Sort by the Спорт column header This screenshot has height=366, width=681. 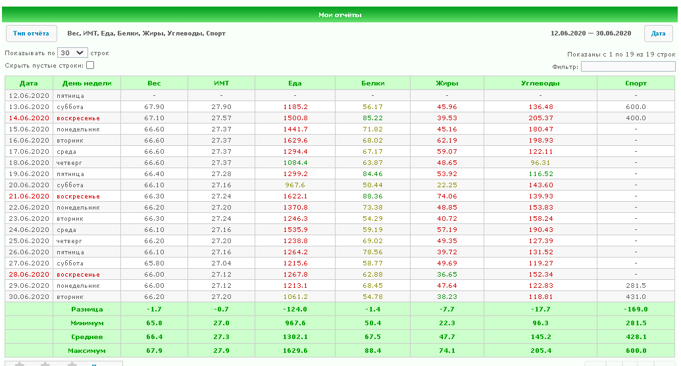[x=636, y=83]
